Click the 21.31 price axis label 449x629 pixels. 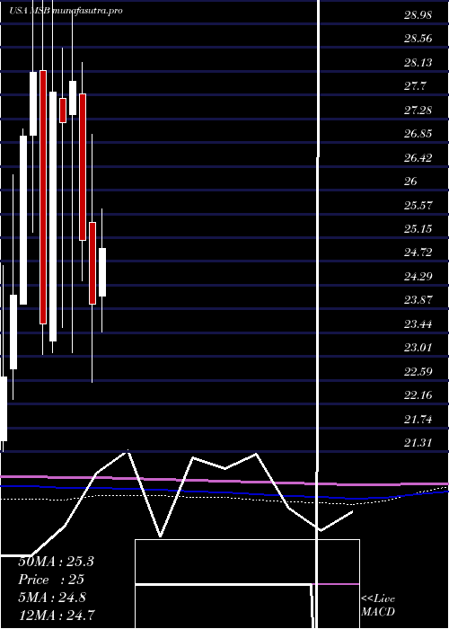pos(418,443)
